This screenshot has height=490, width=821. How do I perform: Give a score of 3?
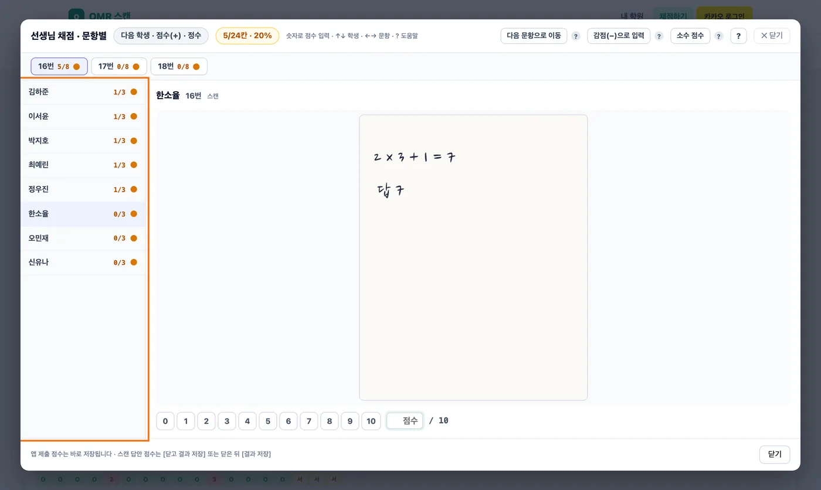(x=227, y=421)
